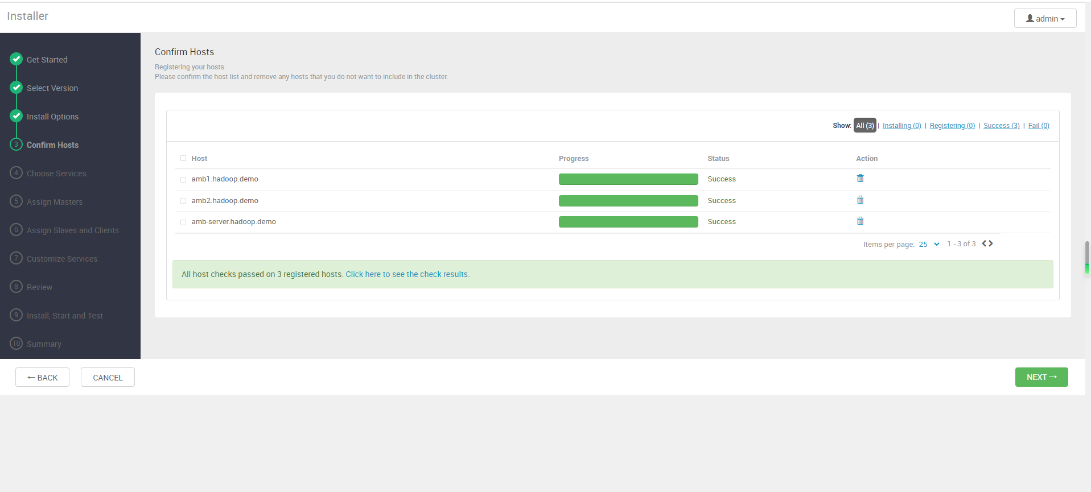Click host name amb2.hadoop.demo
1091x492 pixels.
225,201
